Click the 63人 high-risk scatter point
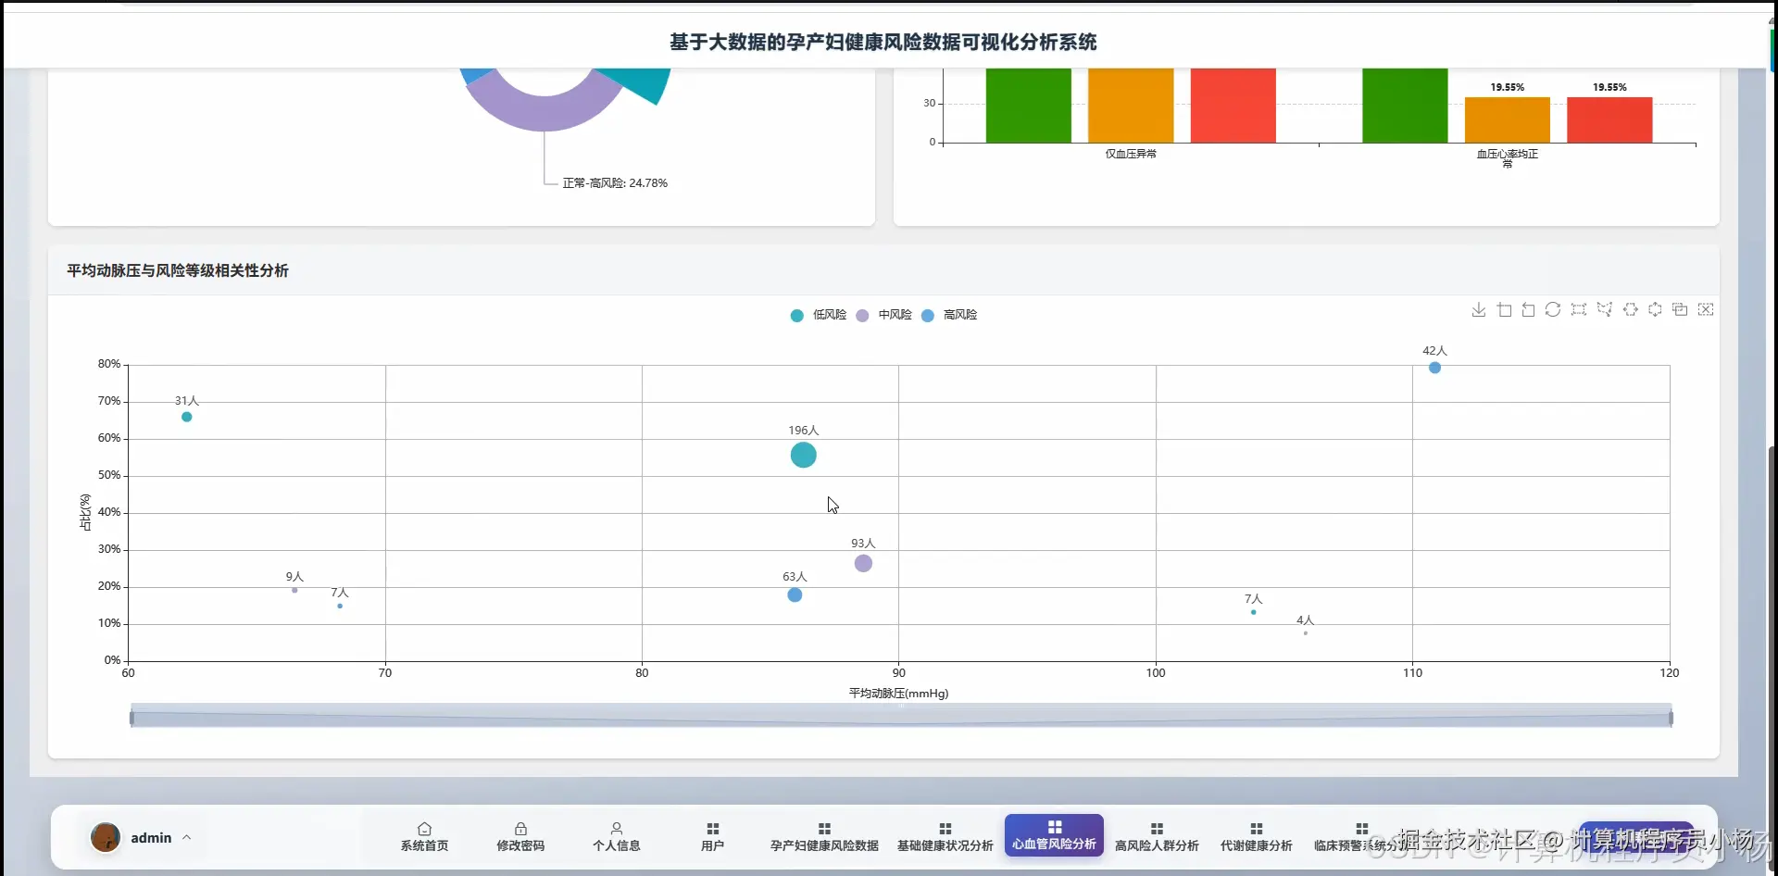This screenshot has height=876, width=1778. [x=795, y=594]
